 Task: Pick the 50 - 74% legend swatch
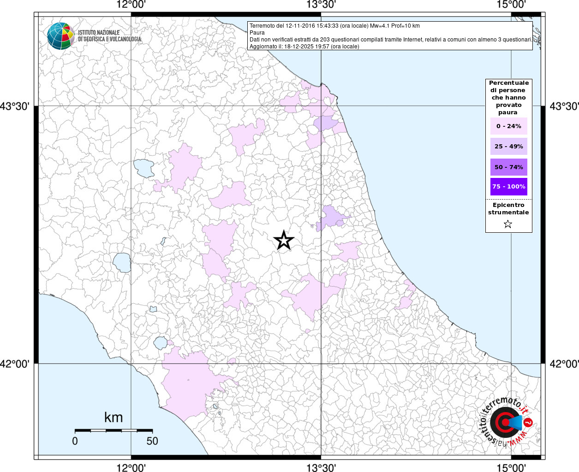tap(508, 167)
